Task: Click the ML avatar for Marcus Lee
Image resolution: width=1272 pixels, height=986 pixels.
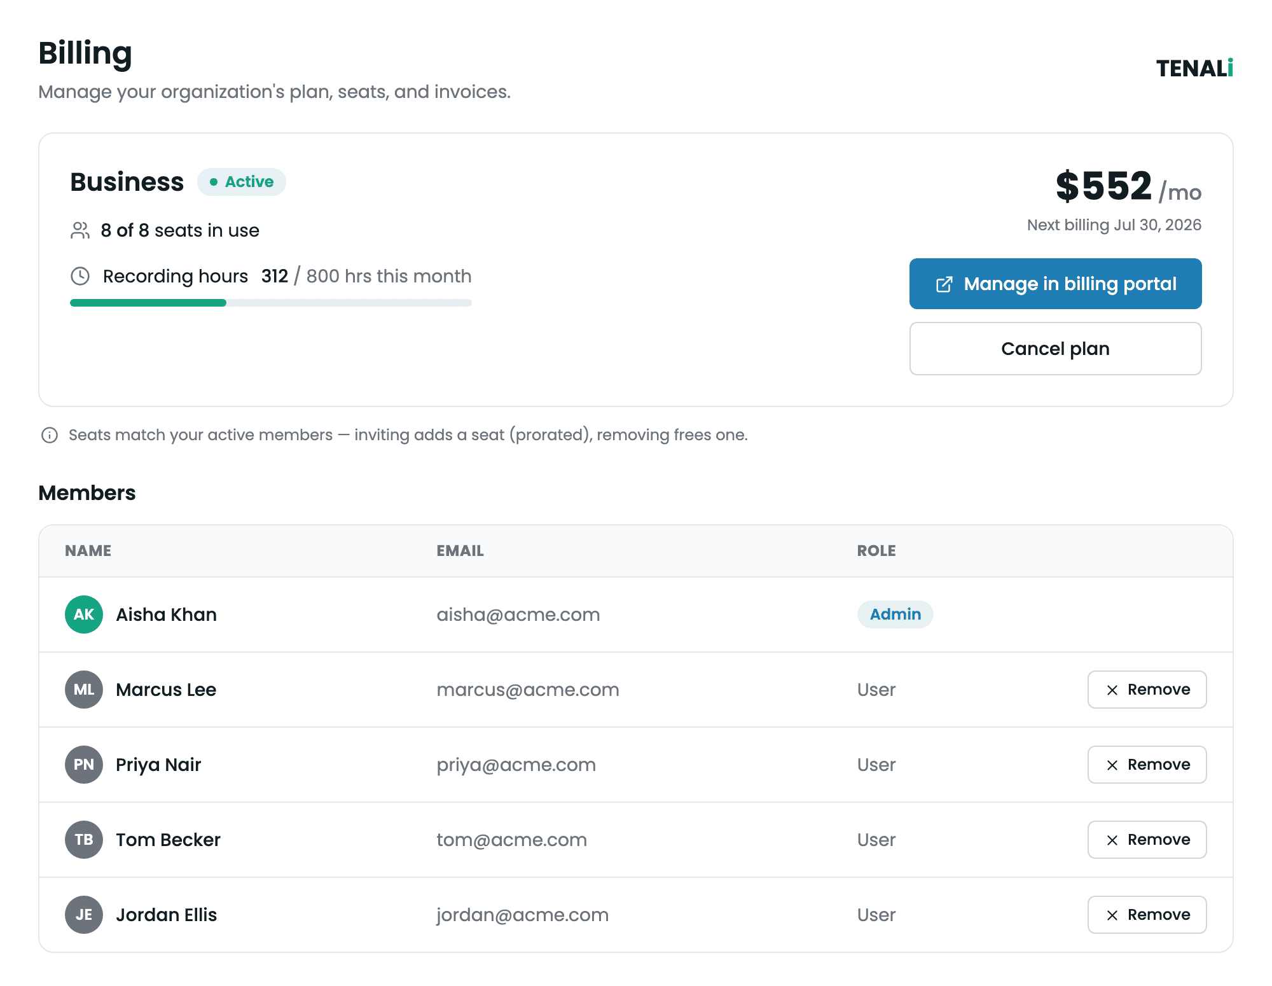Action: 84,690
